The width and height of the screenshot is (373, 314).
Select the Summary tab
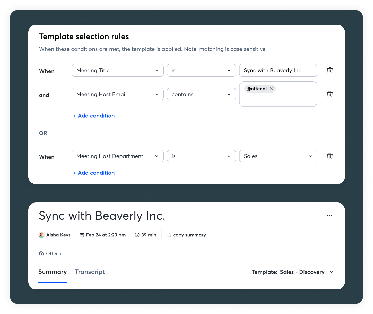pyautogui.click(x=53, y=272)
